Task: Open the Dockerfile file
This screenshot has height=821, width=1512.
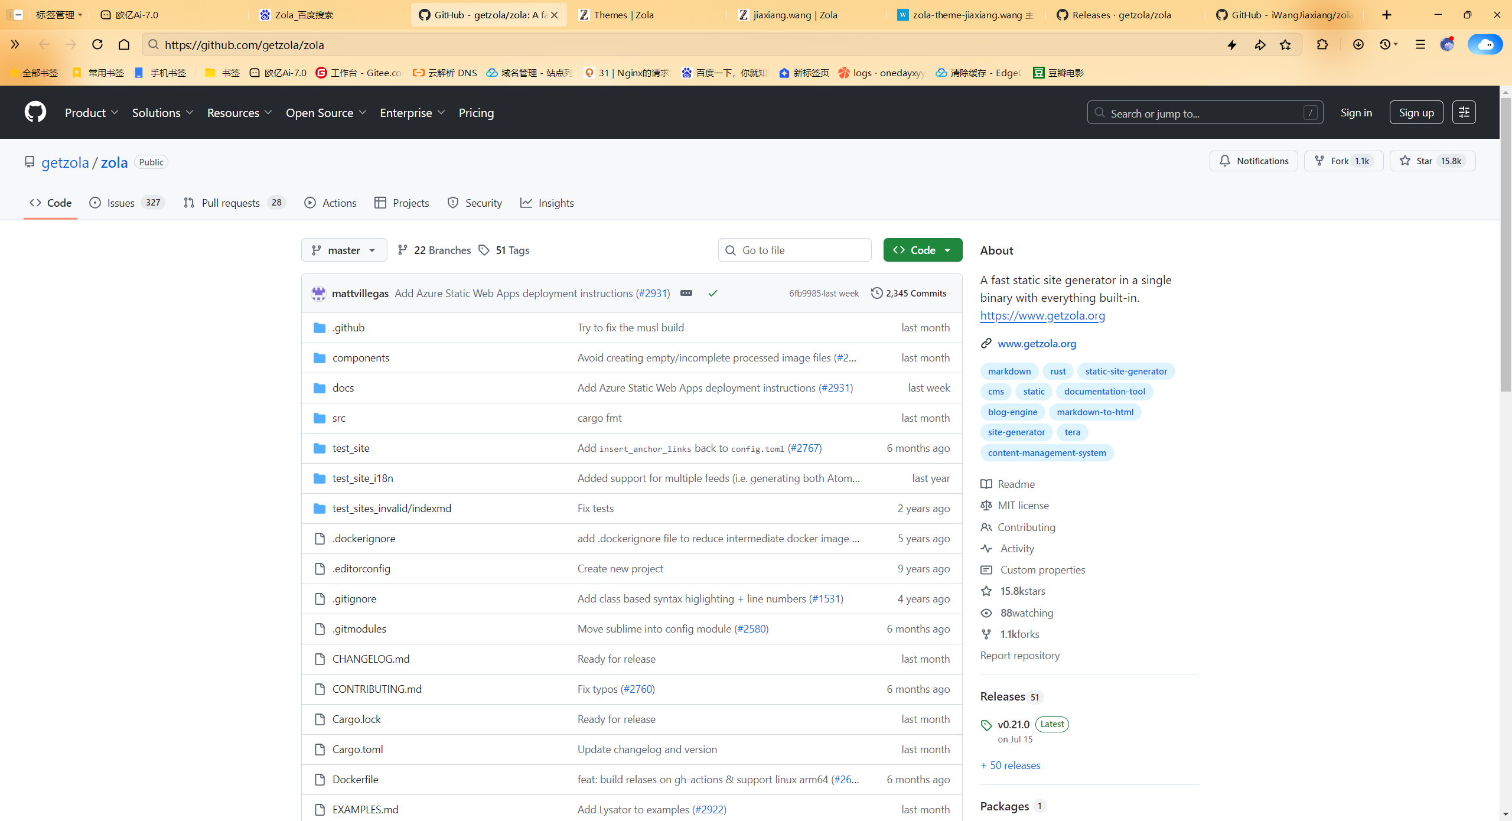Action: pyautogui.click(x=355, y=780)
